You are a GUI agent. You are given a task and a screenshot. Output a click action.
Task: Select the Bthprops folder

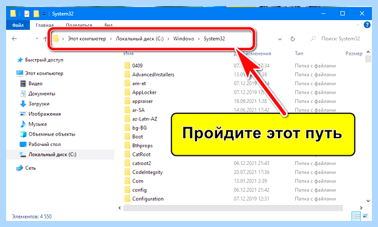(x=142, y=145)
